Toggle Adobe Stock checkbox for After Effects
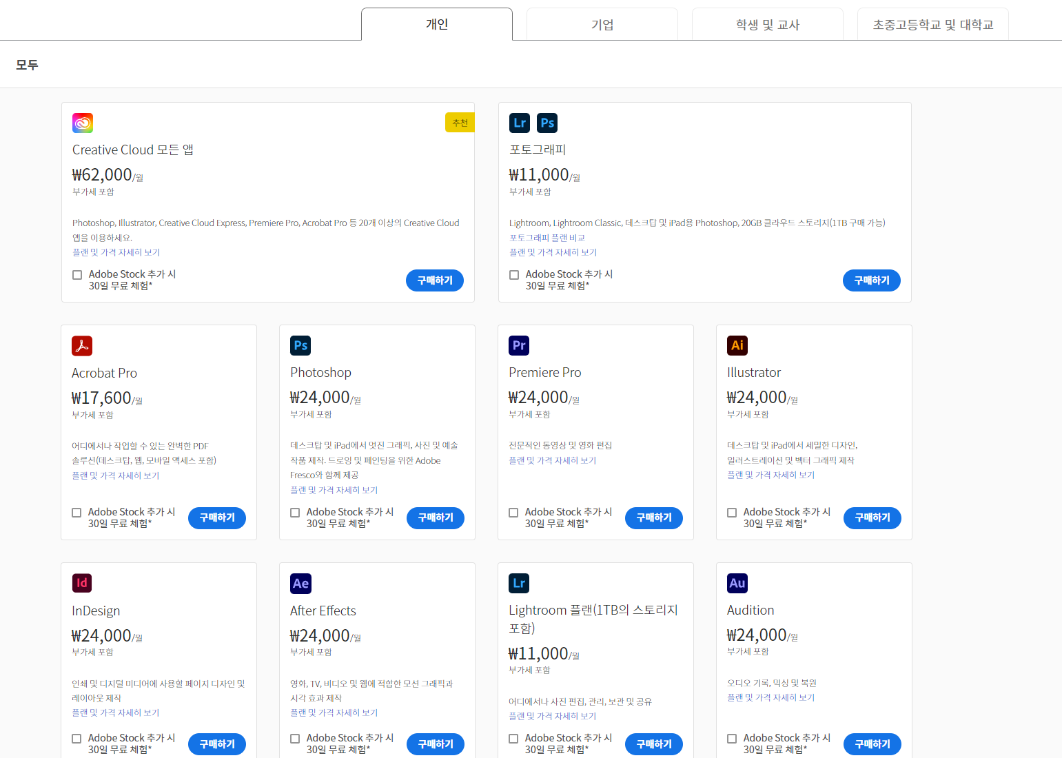The width and height of the screenshot is (1062, 758). (x=295, y=739)
